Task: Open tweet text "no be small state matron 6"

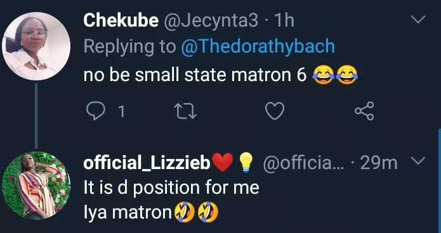Action: (195, 75)
